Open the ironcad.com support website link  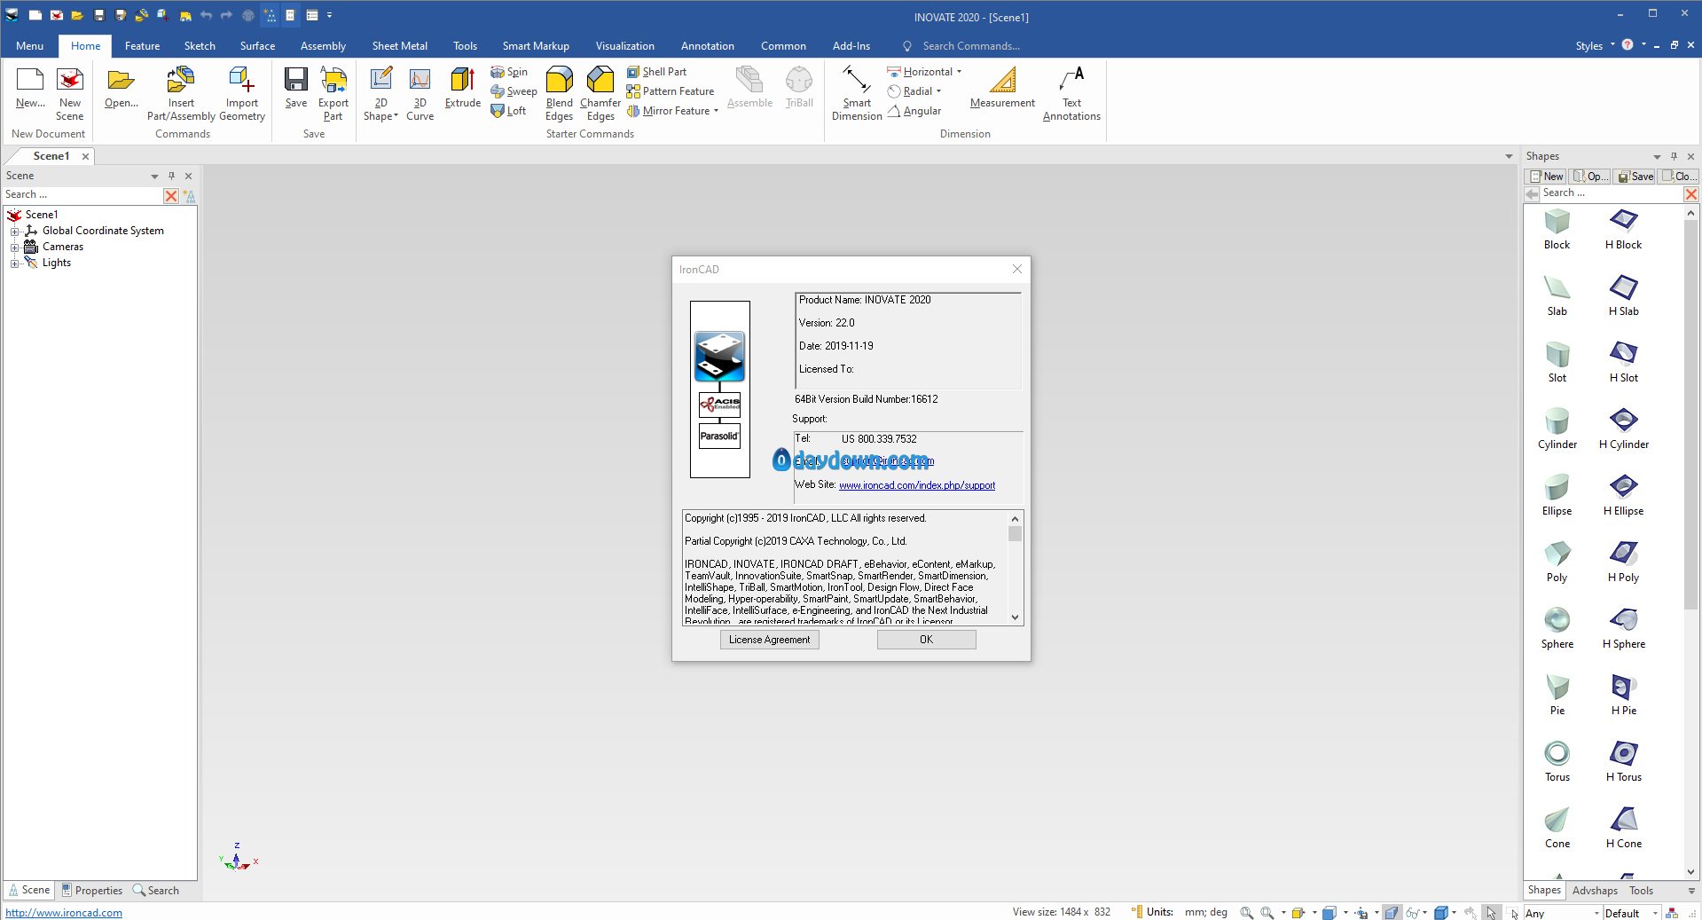point(917,485)
